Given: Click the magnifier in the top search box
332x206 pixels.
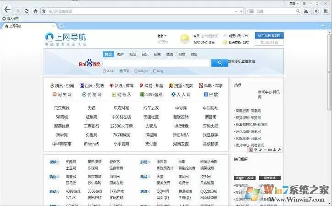Looking at the screenshot, I should [x=298, y=11].
